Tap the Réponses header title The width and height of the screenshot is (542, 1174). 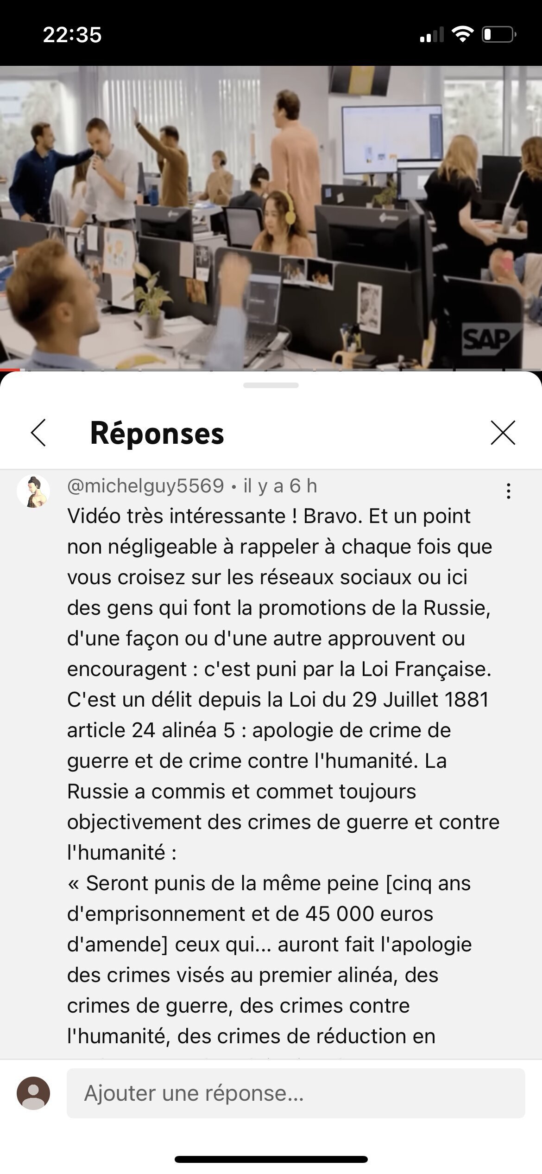[157, 434]
